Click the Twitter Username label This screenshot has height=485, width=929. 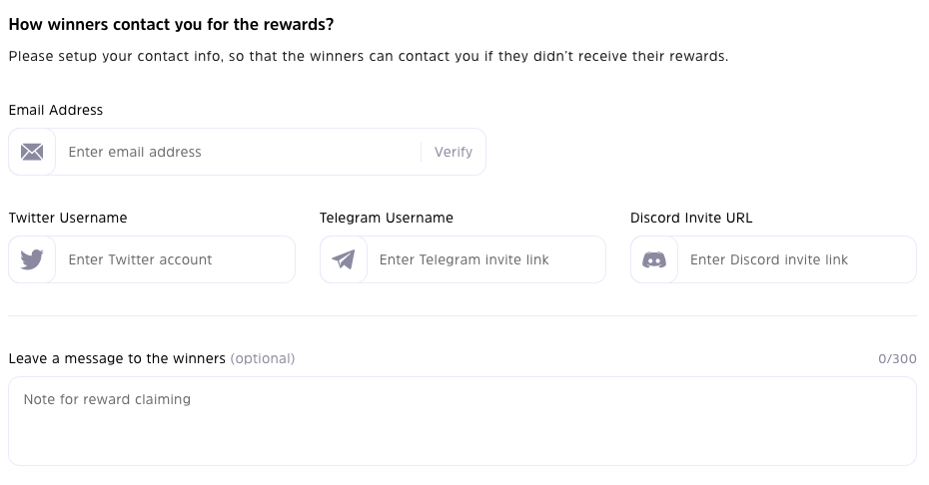(68, 218)
